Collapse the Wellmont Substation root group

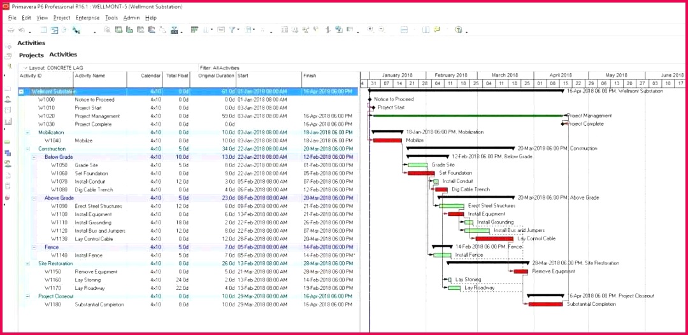click(21, 92)
